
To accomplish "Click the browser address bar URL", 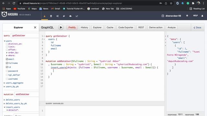I will point(72,3).
